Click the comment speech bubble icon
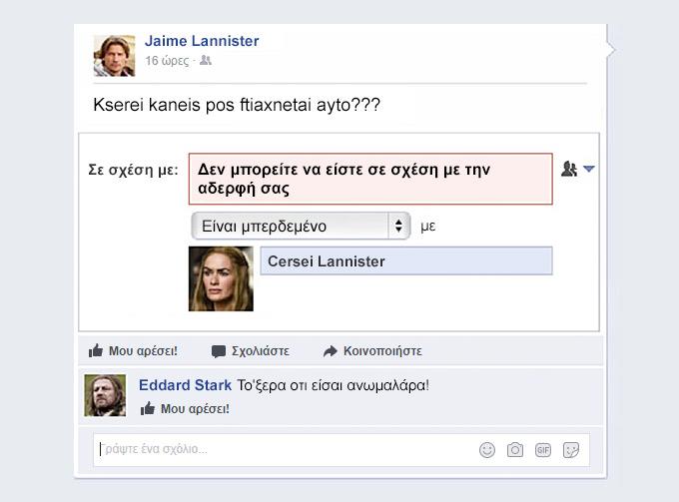 (x=218, y=351)
